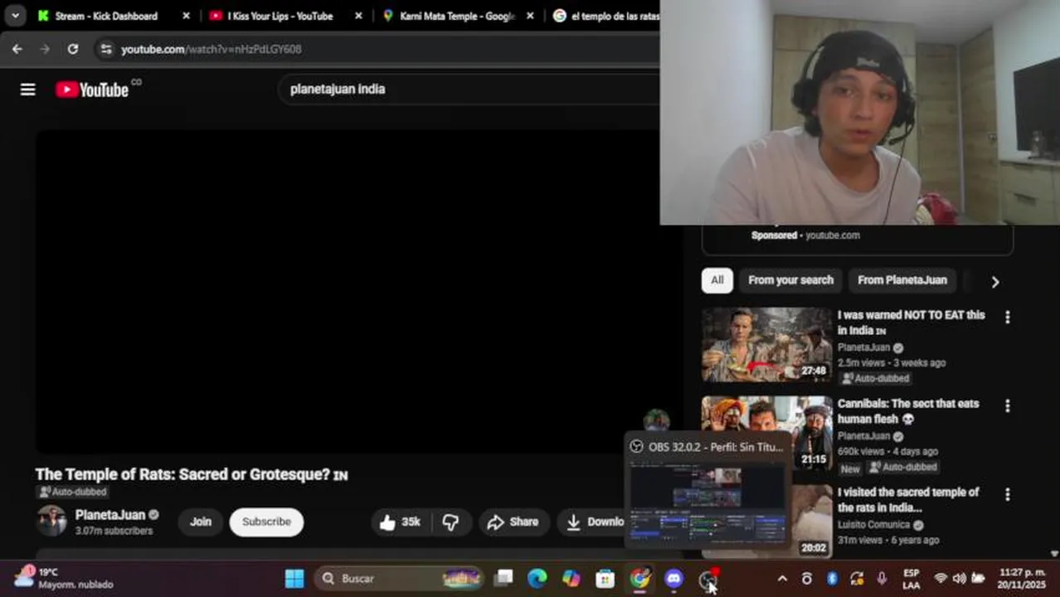1060x597 pixels.
Task: Click the OBS Studio taskbar icon
Action: coord(707,578)
